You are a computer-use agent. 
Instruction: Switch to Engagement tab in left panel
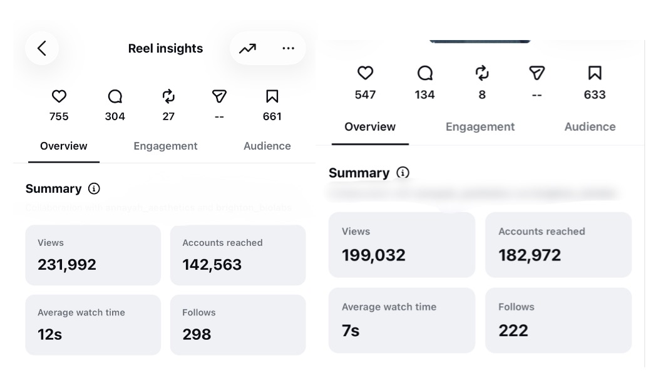pos(165,146)
